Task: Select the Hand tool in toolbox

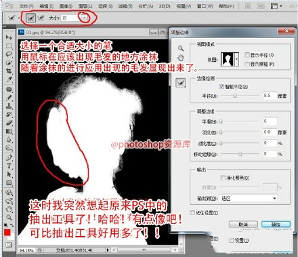Action: click(x=9, y=209)
